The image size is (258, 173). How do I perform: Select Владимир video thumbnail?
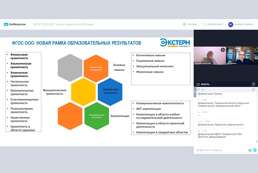pos(242,56)
